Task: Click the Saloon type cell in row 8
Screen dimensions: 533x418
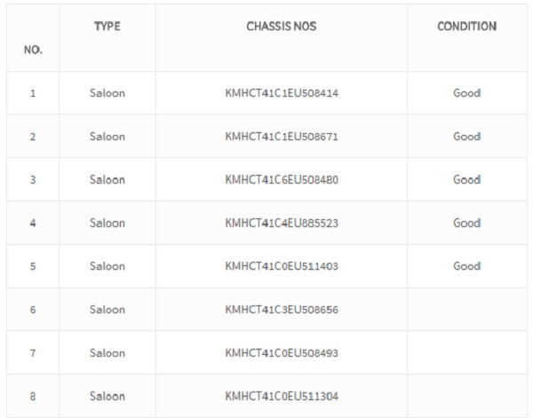Action: [107, 397]
